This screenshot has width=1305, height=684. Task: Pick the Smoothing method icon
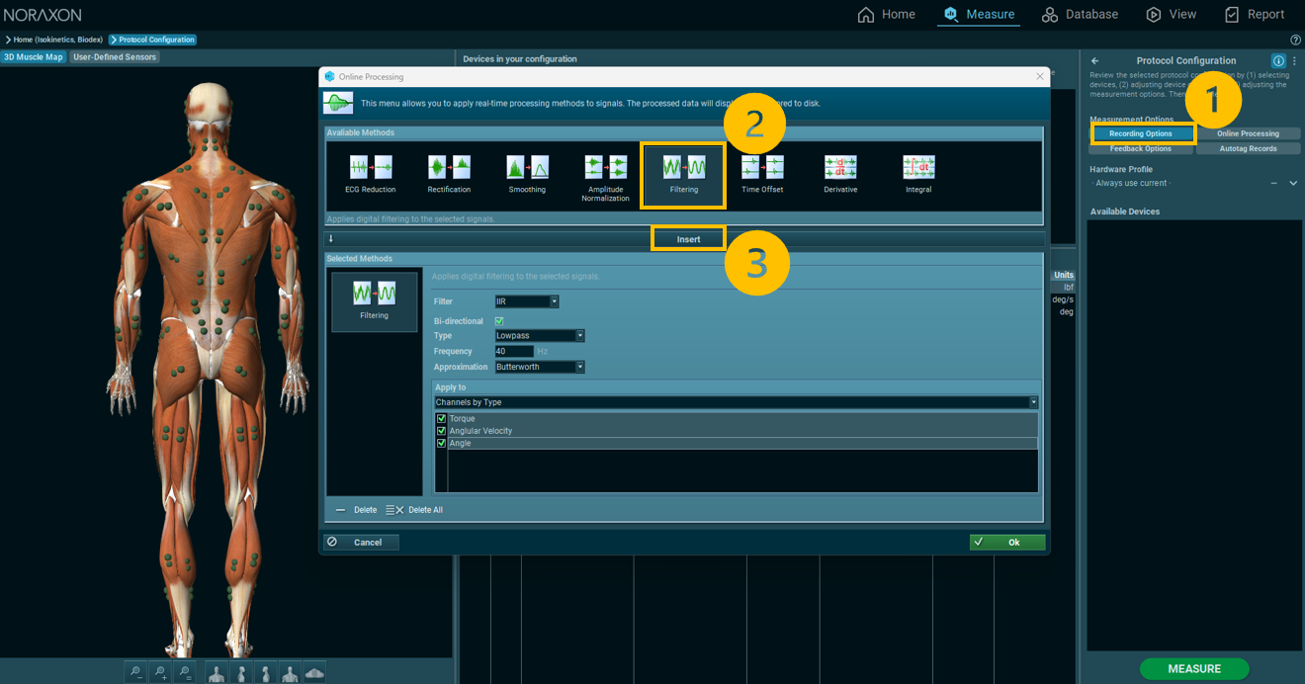pos(527,167)
